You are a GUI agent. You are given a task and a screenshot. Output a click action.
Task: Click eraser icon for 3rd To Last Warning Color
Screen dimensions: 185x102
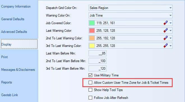point(166,46)
